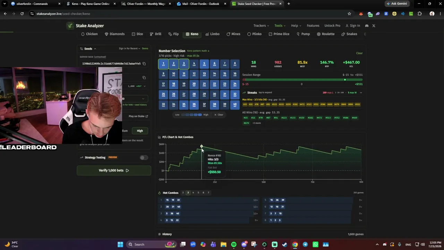Screen dimensions: 444x250
Task: Open the Demo seed link
Action: click(145, 49)
